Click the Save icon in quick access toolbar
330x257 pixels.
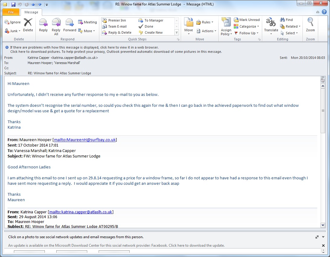[x=13, y=4]
